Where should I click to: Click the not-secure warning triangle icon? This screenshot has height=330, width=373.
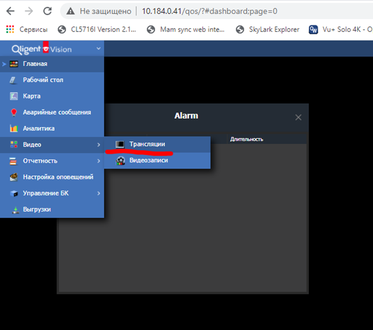(x=70, y=11)
